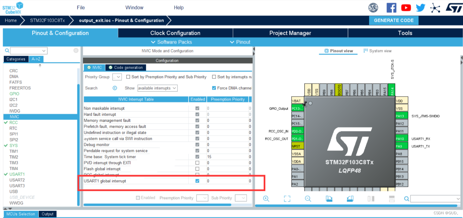Click the ST community network icon
The width and height of the screenshot is (463, 218).
[x=435, y=7]
